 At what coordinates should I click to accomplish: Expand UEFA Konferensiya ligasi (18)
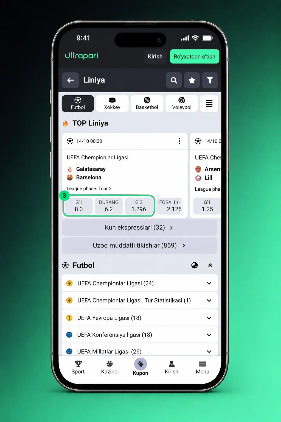(x=140, y=335)
